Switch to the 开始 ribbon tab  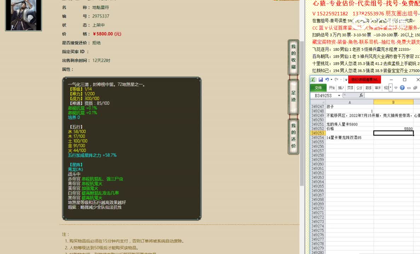click(332, 87)
